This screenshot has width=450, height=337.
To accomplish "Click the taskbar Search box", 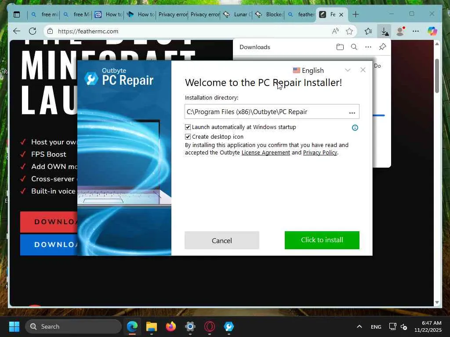I will tap(73, 326).
